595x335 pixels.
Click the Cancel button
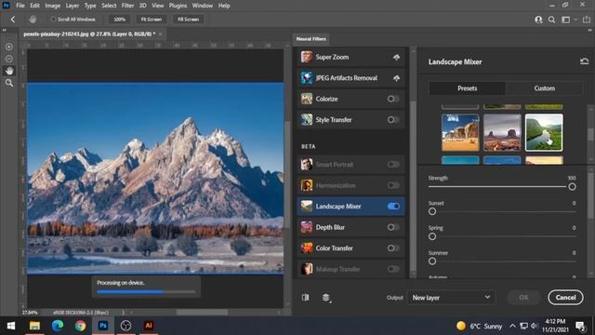[x=565, y=298]
